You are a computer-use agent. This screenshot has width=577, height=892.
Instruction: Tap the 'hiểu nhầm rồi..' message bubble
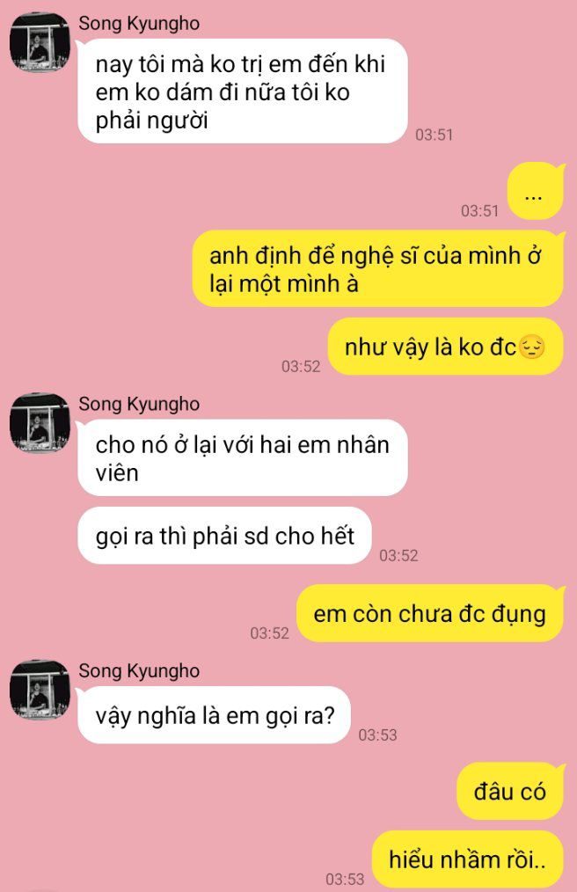click(468, 859)
